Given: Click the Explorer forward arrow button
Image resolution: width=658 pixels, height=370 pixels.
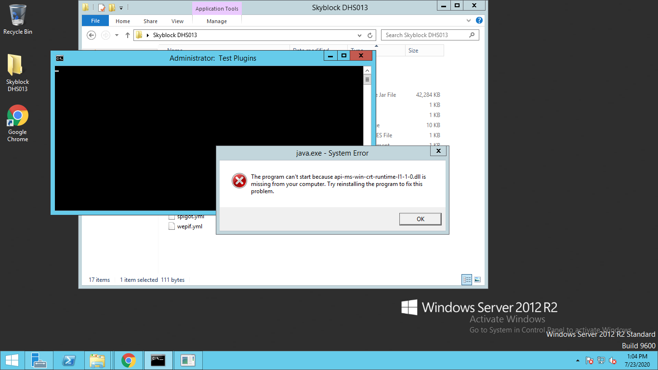Looking at the screenshot, I should pos(105,35).
